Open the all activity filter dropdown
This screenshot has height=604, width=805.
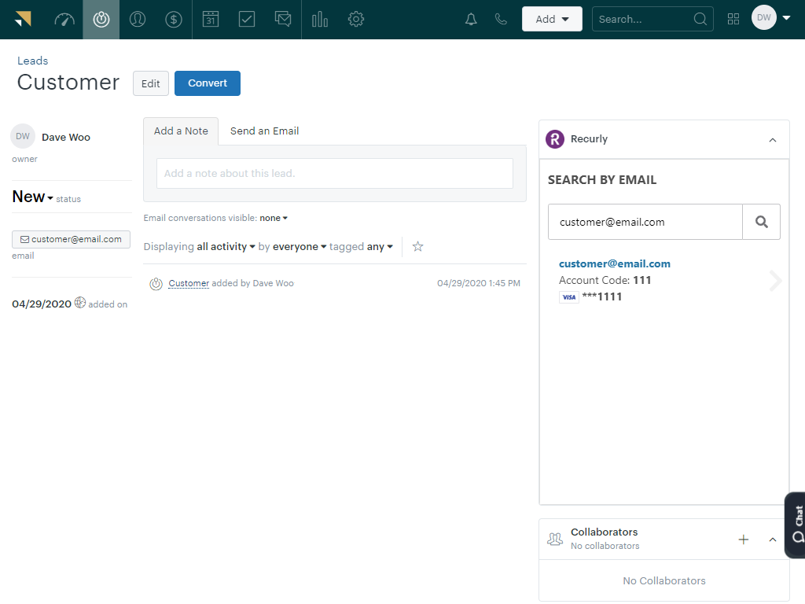226,247
